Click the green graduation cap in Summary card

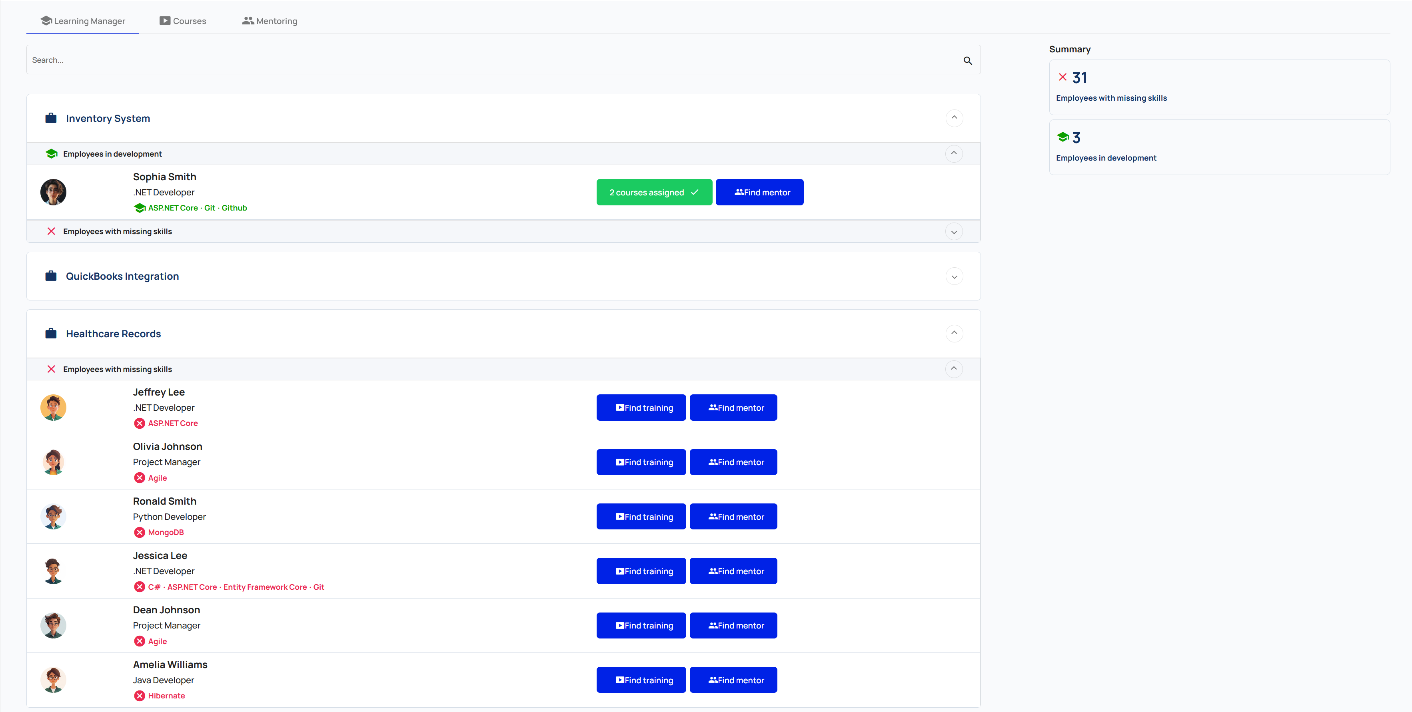[1063, 137]
